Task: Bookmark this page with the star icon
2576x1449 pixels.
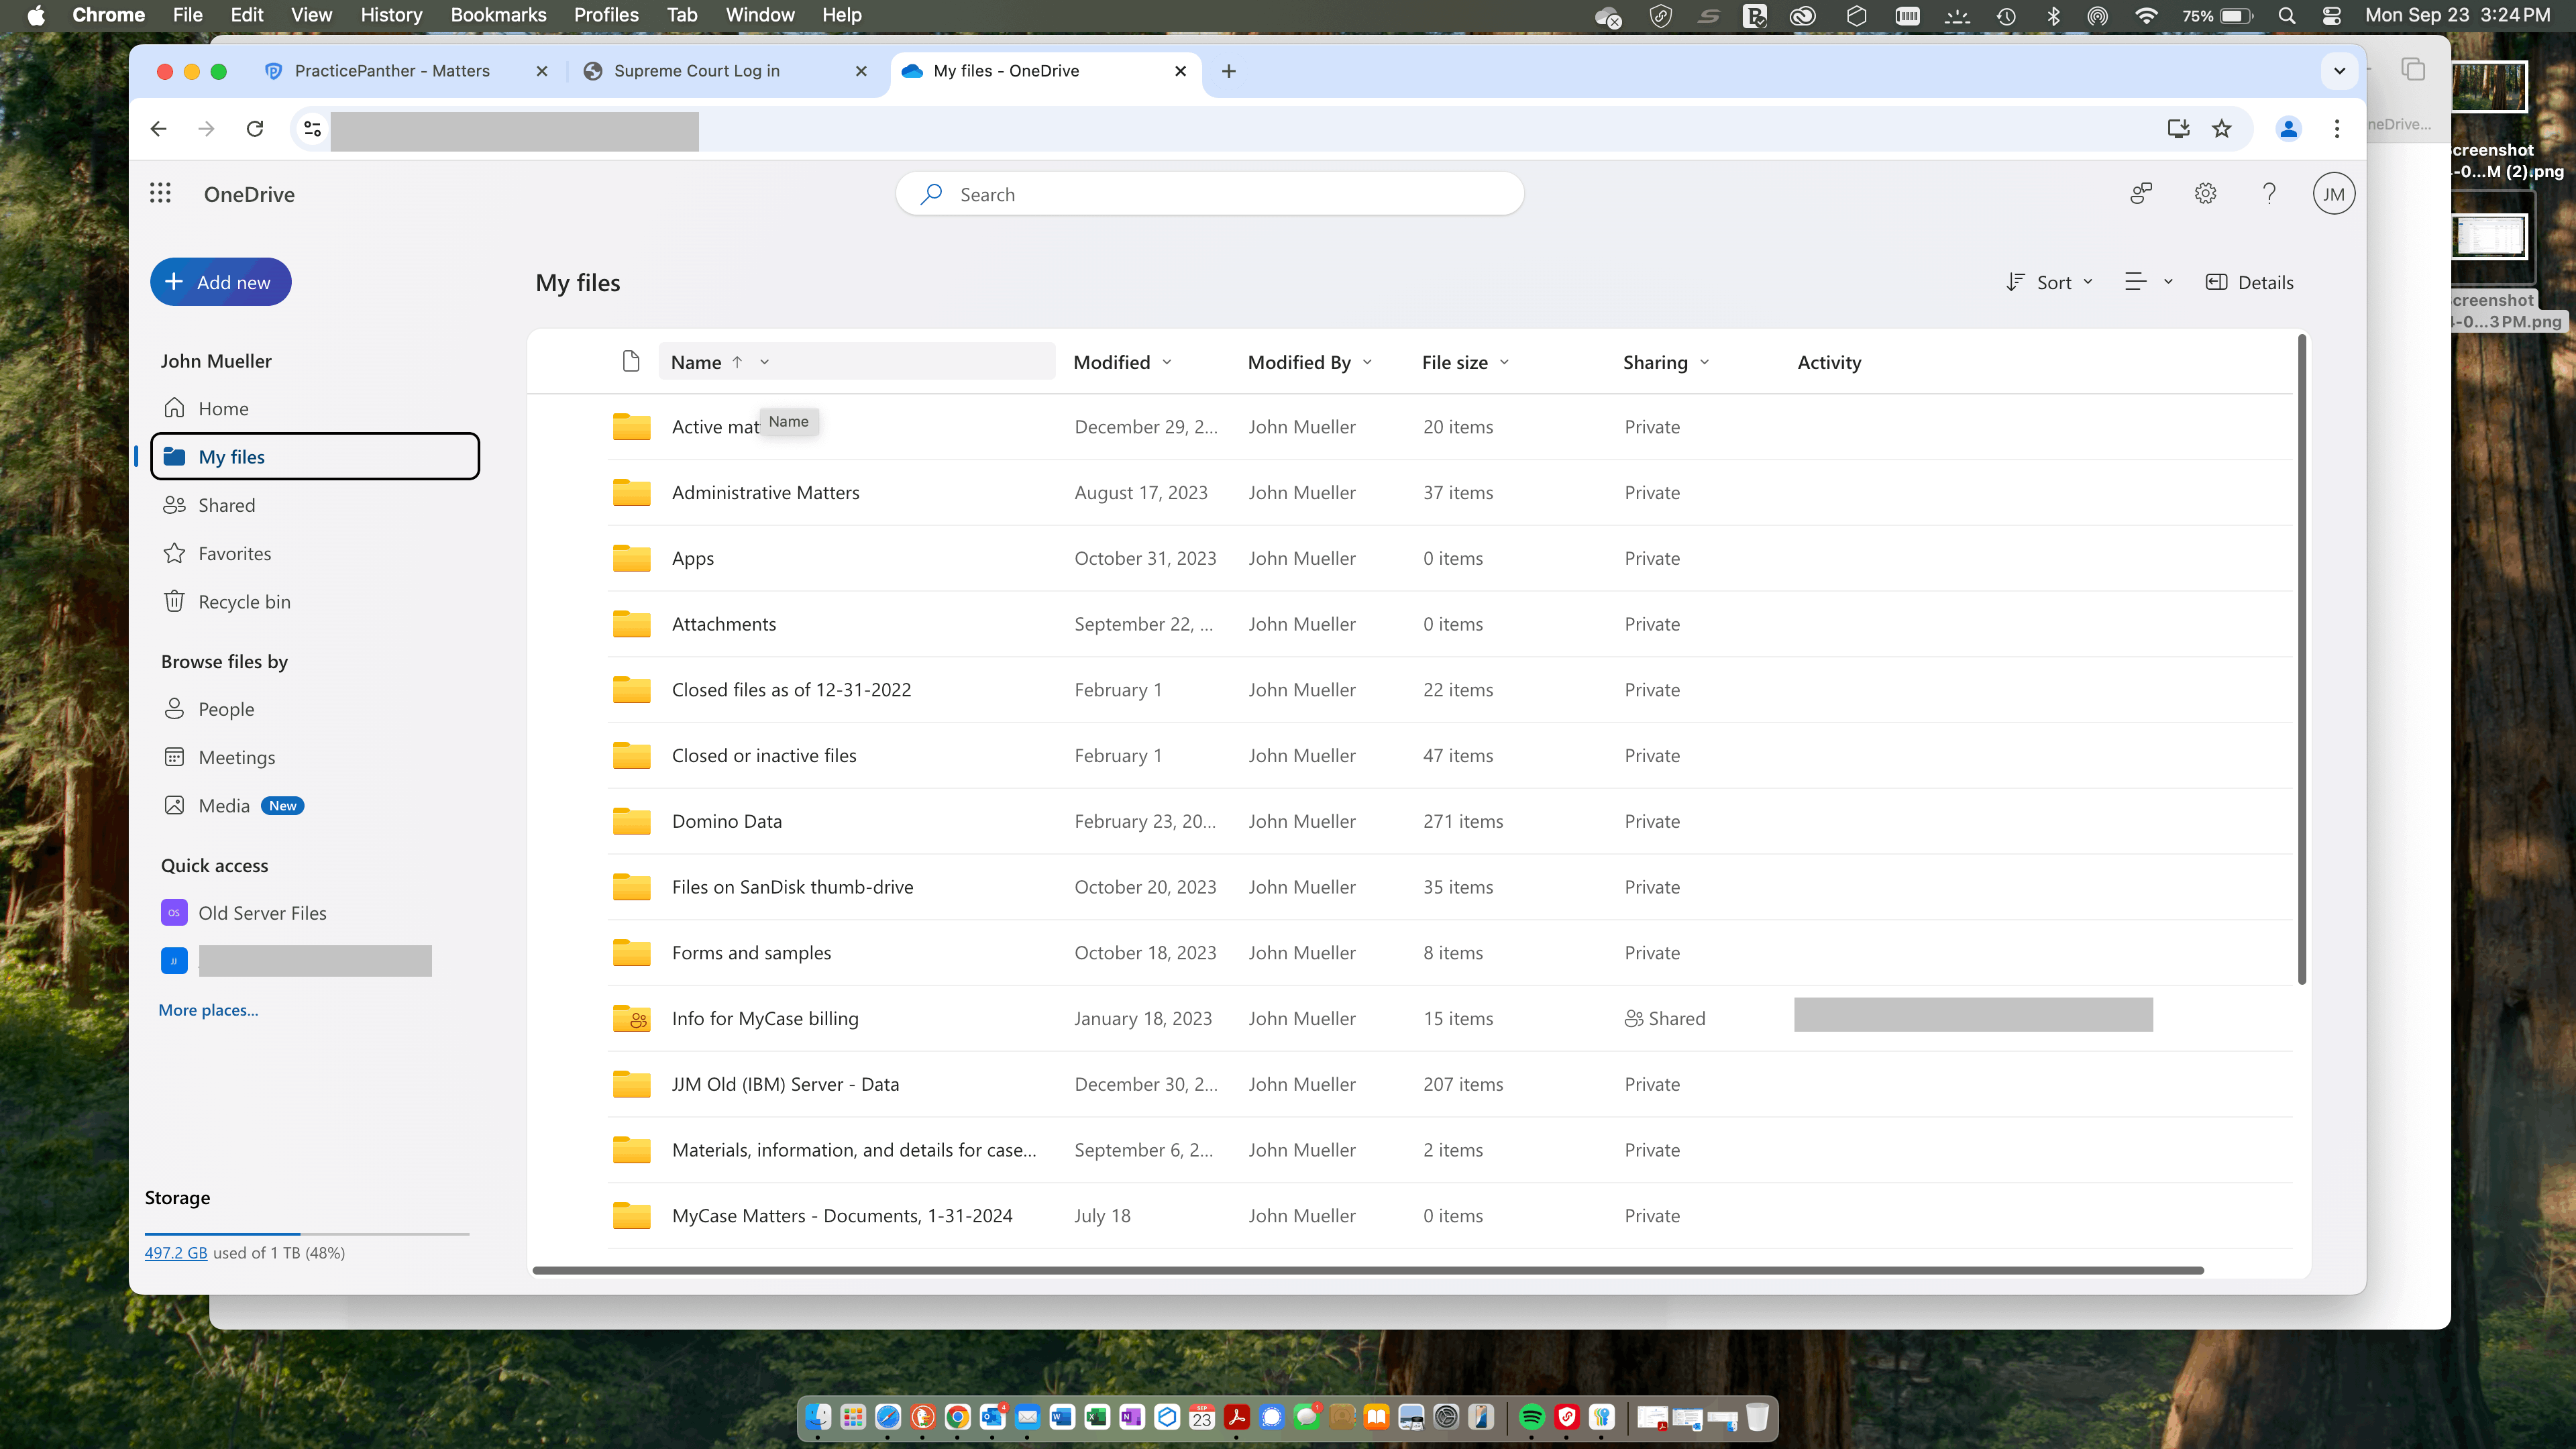Action: (x=2221, y=129)
